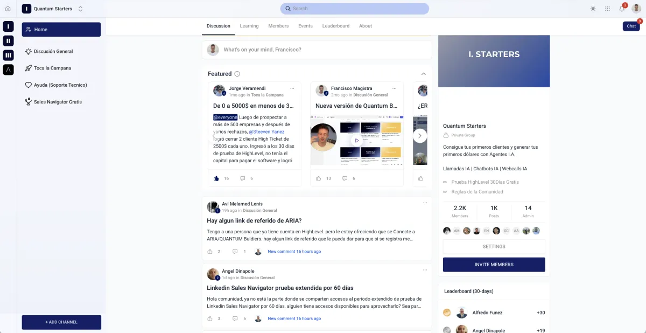Click the SETTINGS button

click(494, 247)
